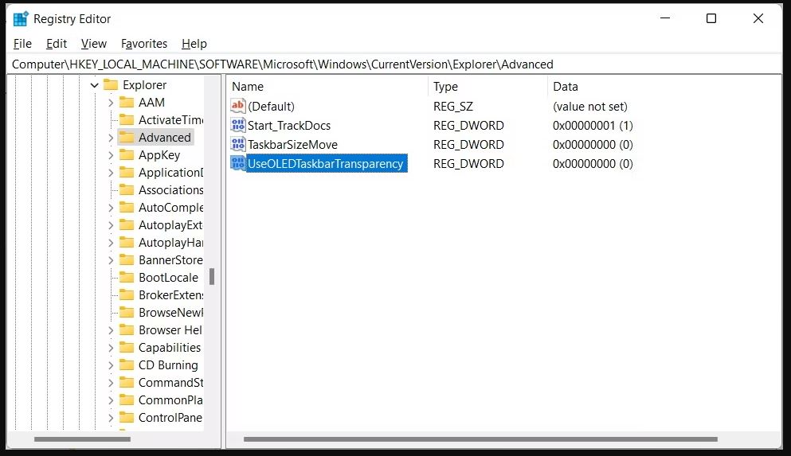Click the AAM folder icon

click(x=126, y=103)
